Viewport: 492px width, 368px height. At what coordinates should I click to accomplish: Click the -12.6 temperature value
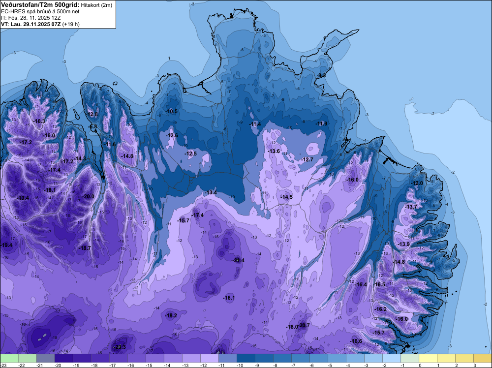[x=172, y=135]
